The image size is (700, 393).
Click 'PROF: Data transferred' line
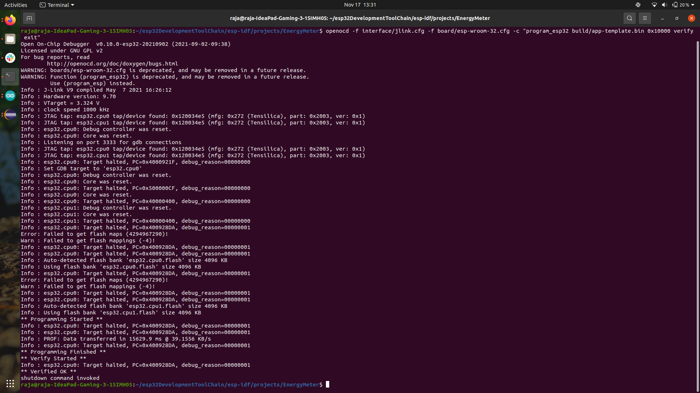[116, 339]
